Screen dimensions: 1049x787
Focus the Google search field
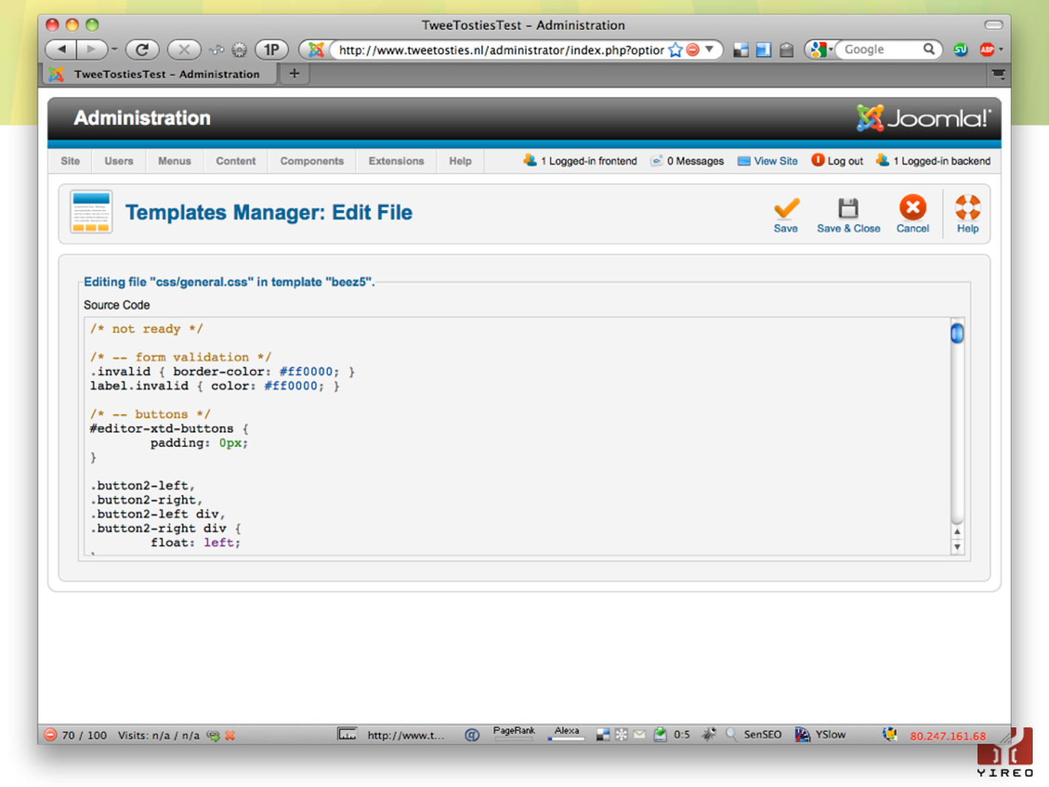point(881,49)
